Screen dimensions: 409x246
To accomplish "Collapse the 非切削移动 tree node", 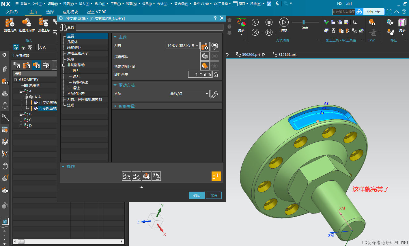I will pos(64,65).
